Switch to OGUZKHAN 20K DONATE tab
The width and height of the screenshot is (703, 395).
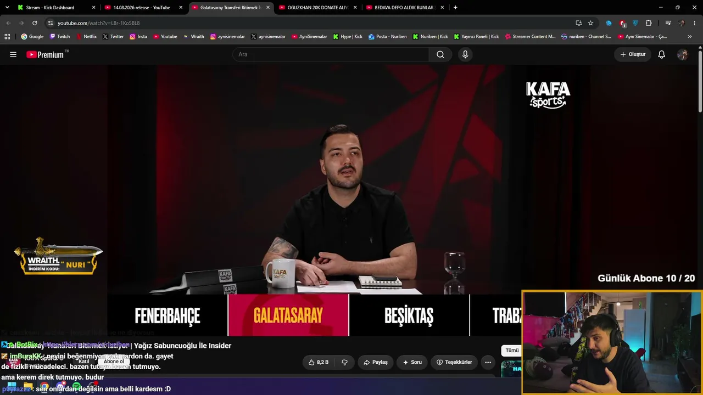(318, 8)
